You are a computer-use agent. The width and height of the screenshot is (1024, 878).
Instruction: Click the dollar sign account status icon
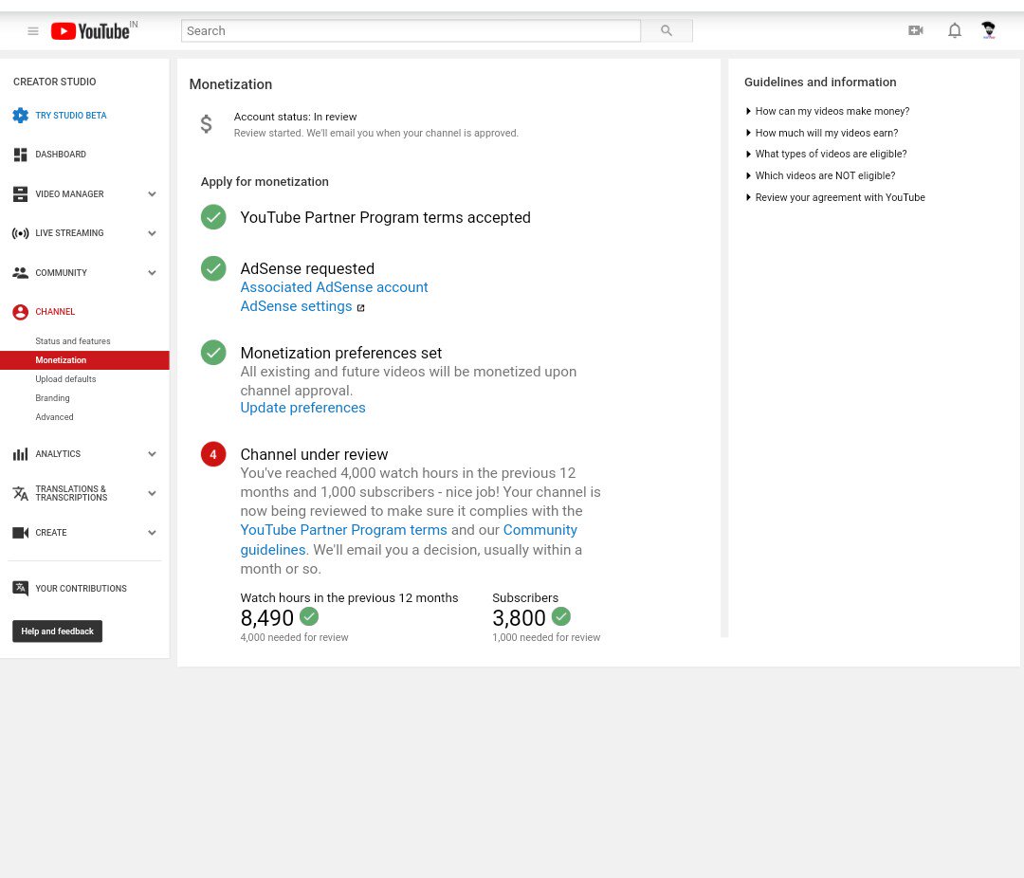(x=206, y=123)
